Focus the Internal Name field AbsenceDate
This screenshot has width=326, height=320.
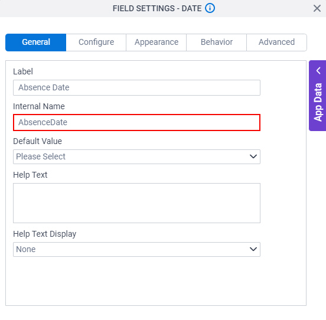[x=136, y=122]
